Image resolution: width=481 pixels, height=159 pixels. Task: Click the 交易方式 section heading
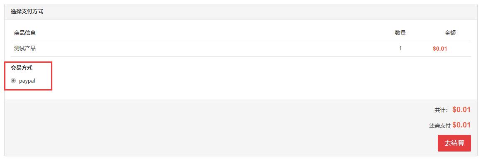(x=22, y=68)
